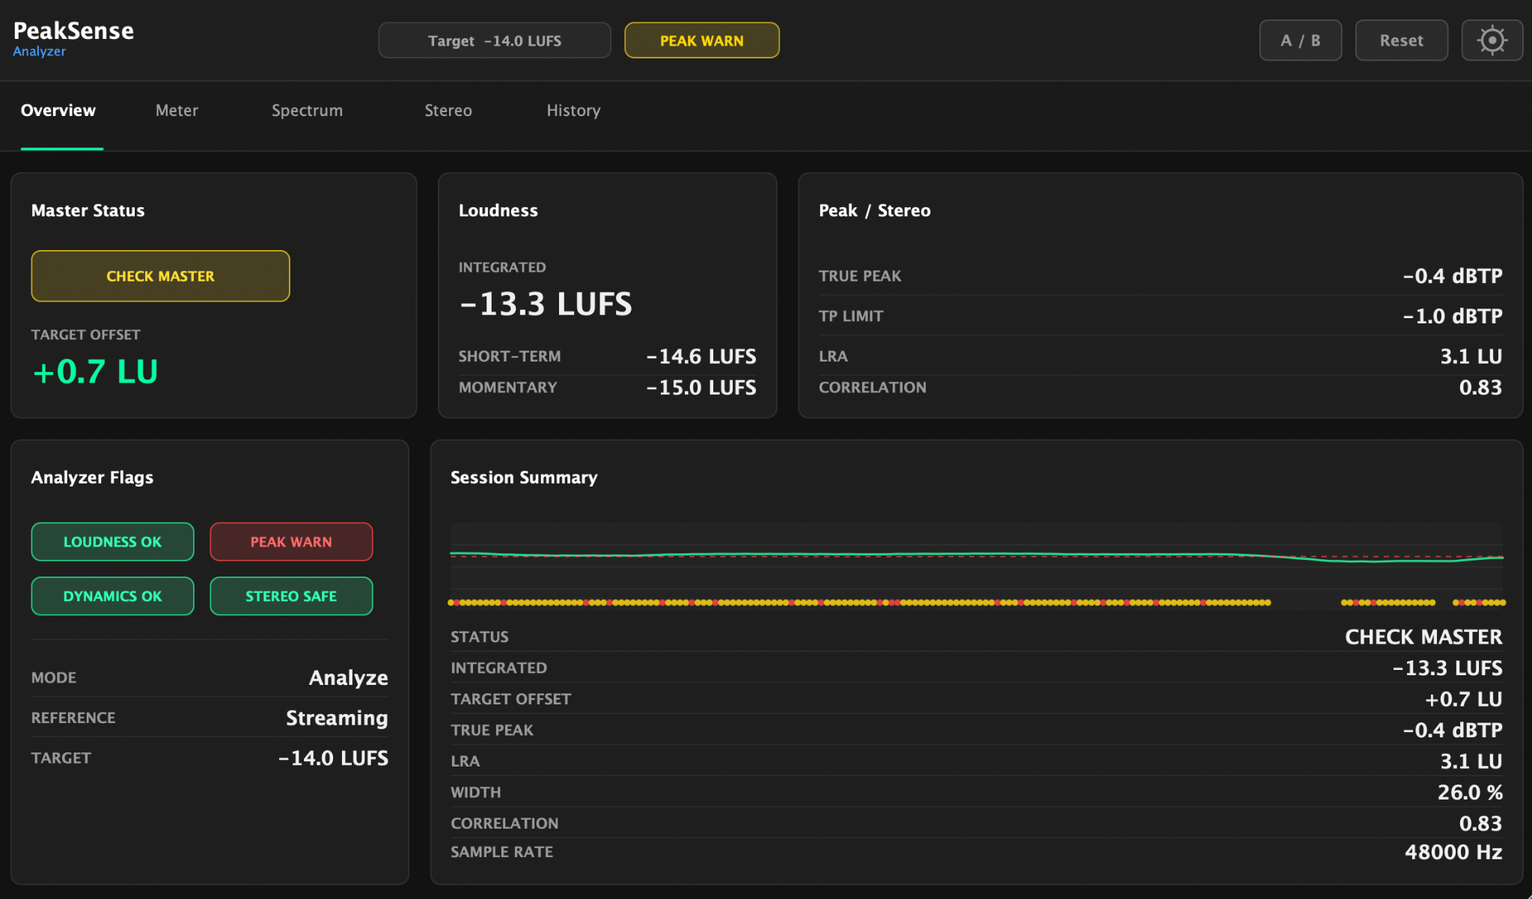The image size is (1532, 899).
Task: Click the red PEAK WARN analyzer flag
Action: 291,541
